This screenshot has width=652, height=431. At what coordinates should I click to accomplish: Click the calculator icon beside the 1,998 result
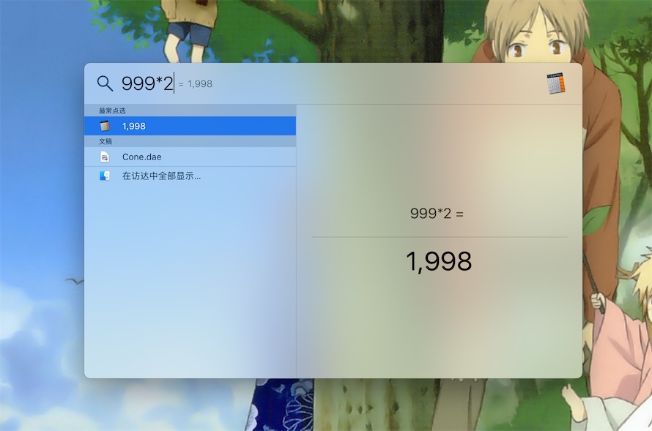pyautogui.click(x=104, y=126)
